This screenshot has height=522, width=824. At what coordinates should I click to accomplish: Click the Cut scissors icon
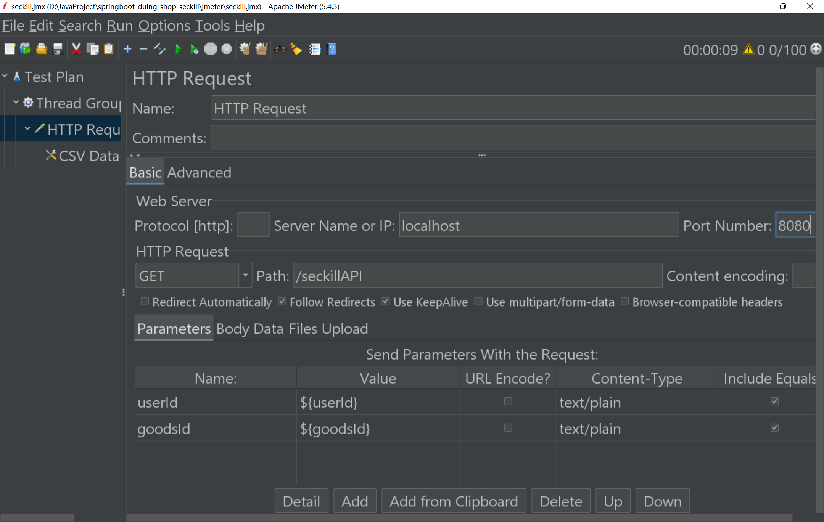tap(76, 49)
